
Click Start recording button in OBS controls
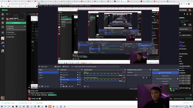click(x=165, y=76)
